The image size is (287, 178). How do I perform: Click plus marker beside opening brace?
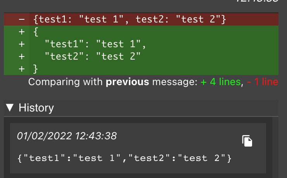(22, 32)
